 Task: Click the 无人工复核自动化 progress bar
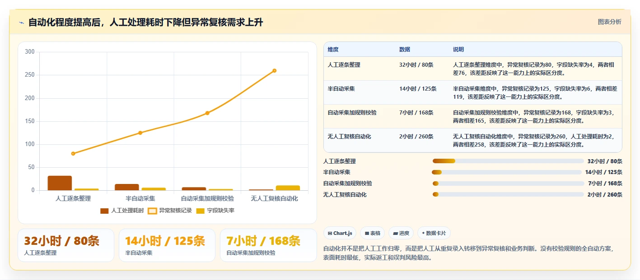coord(508,194)
